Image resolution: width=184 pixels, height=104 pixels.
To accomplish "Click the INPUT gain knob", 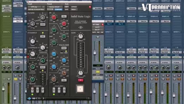I will click(80, 36).
